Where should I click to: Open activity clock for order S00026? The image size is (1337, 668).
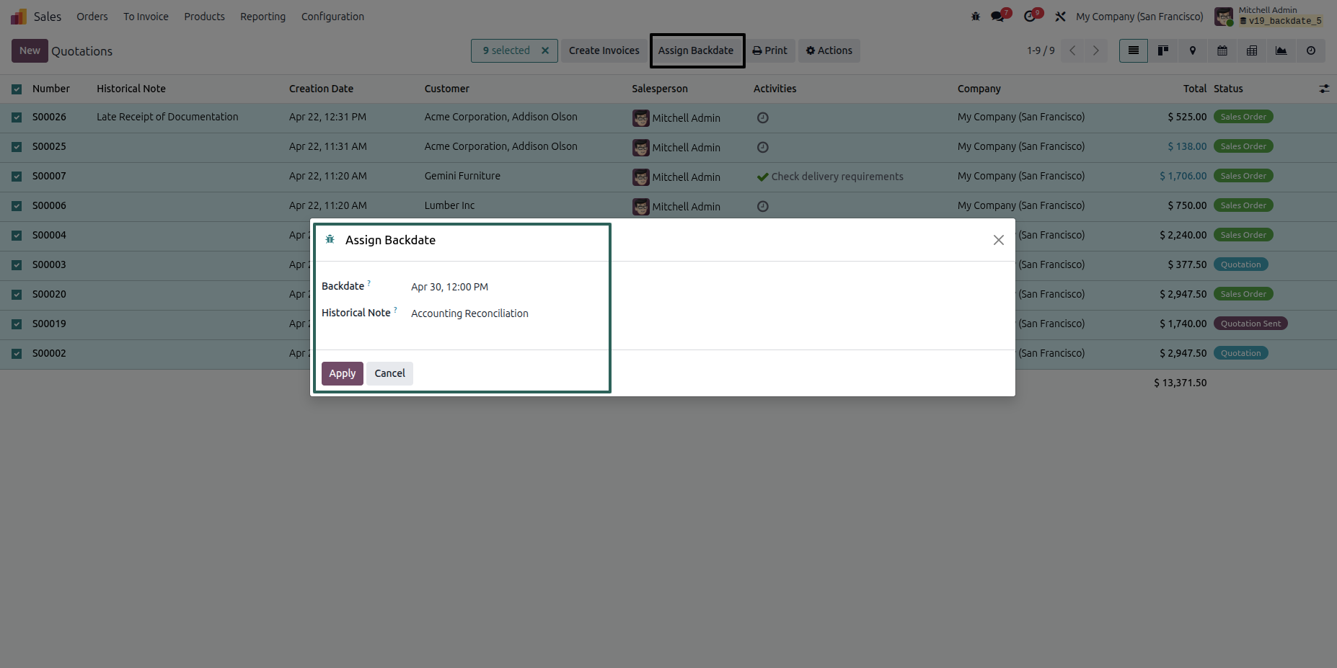(763, 117)
